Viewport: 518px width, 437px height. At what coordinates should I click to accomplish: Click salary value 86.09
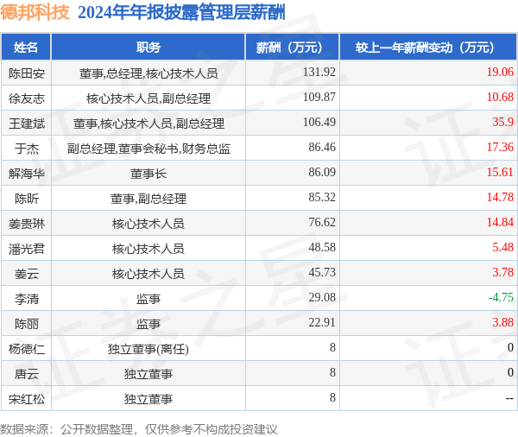click(x=322, y=172)
